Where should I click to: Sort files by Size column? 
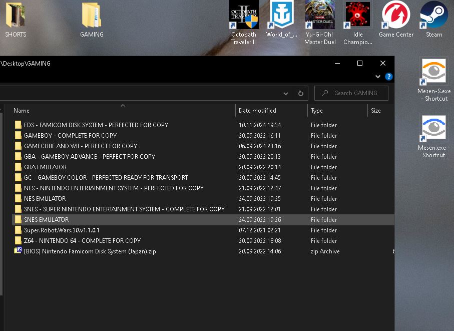[376, 111]
